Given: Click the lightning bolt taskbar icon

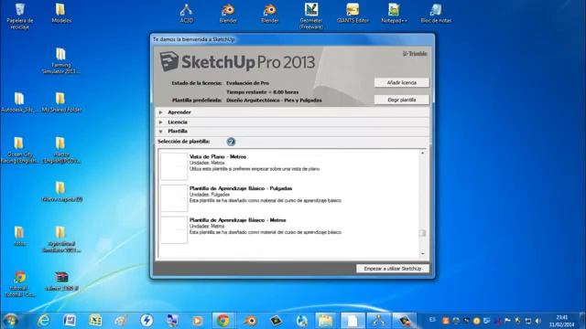Looking at the screenshot, I should [x=146, y=321].
